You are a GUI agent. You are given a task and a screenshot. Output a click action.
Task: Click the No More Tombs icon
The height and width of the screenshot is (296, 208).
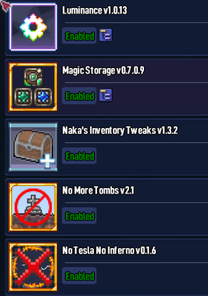tap(33, 207)
